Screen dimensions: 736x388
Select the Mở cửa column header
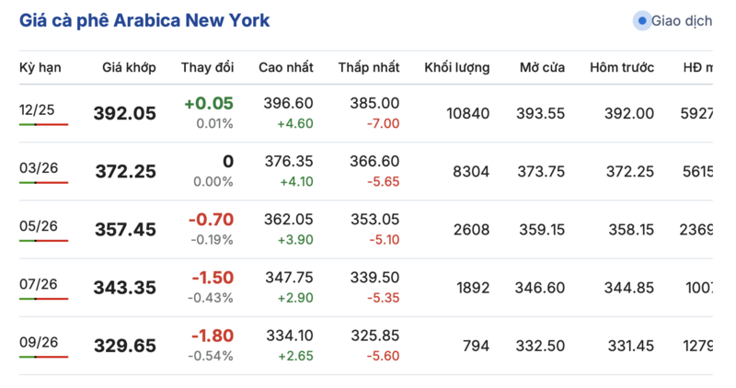pyautogui.click(x=542, y=67)
